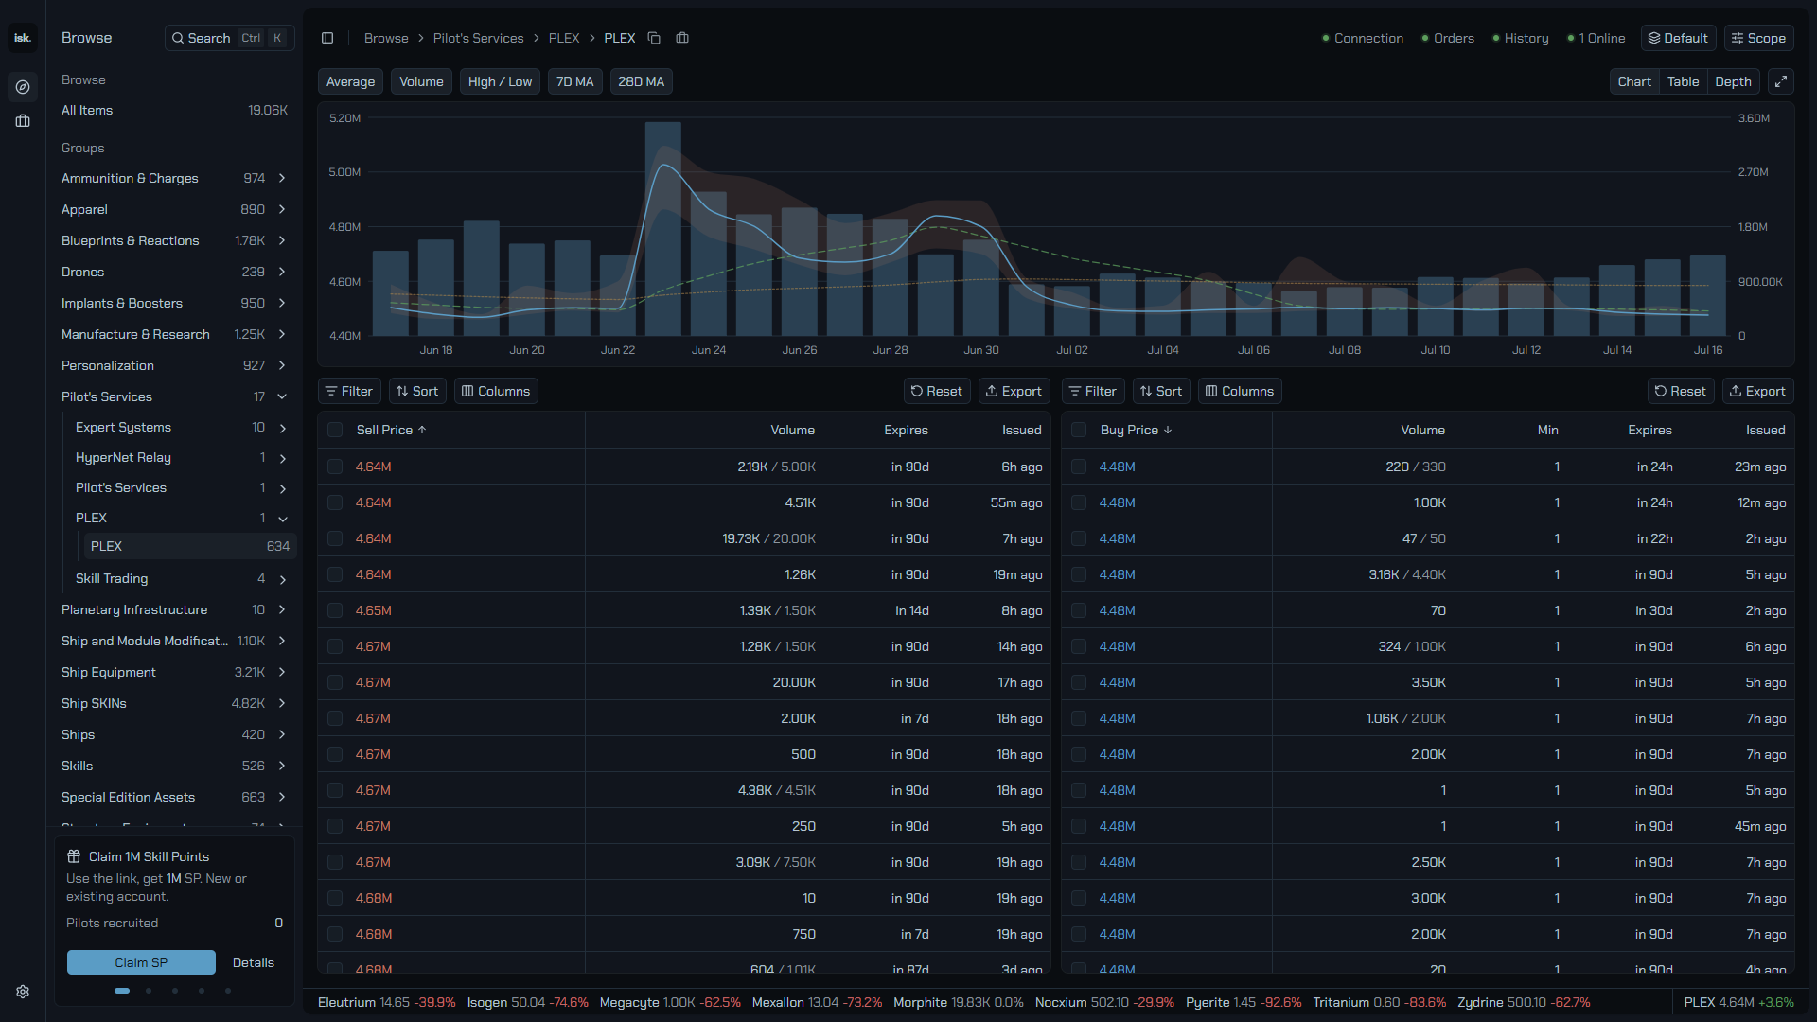
Task: Click briefcase icon next to PLEX breadcrumb
Action: click(682, 38)
